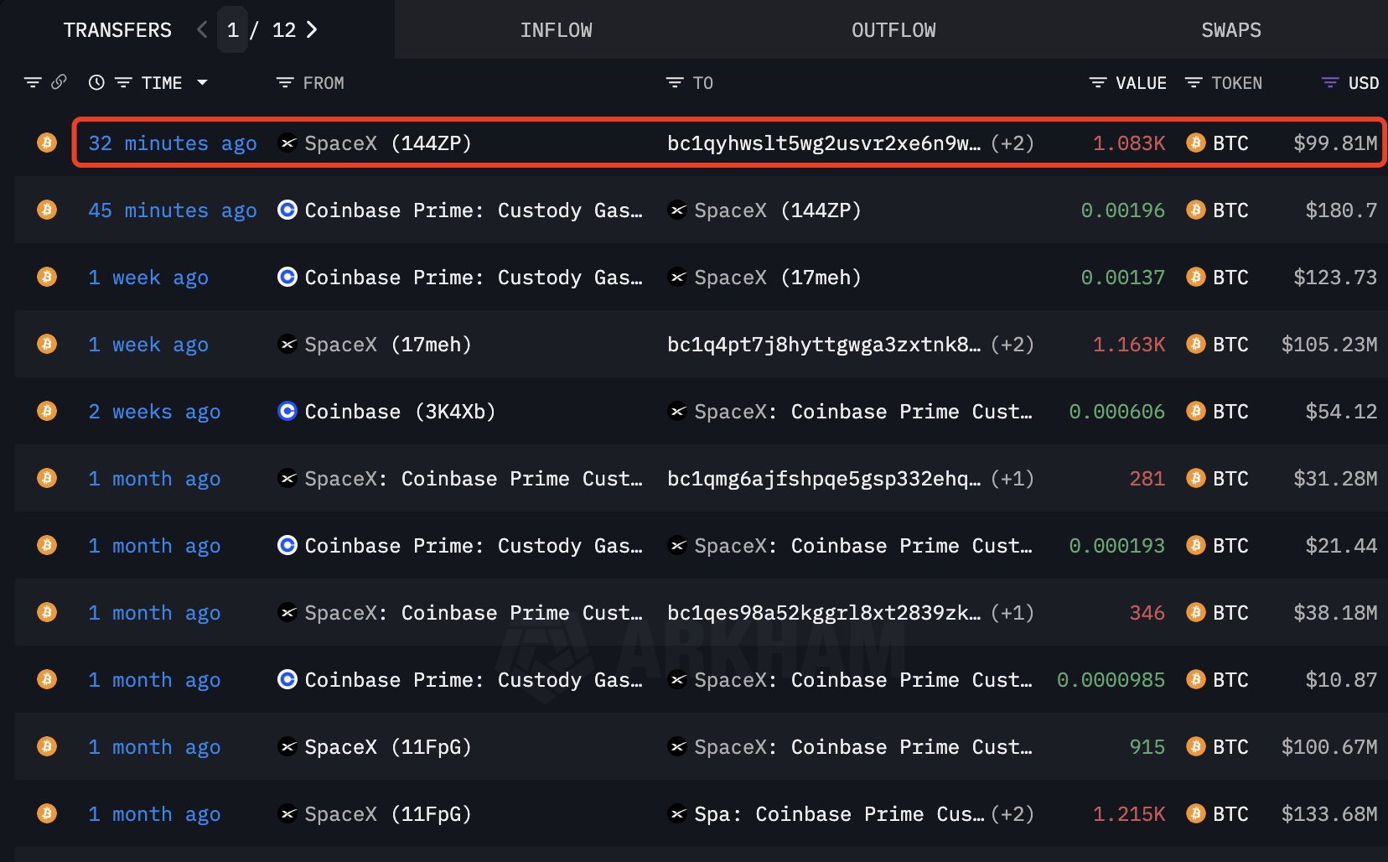This screenshot has height=862, width=1388.
Task: Click the SpaceX icon next to SpaceX (17meh)
Action: 676,277
